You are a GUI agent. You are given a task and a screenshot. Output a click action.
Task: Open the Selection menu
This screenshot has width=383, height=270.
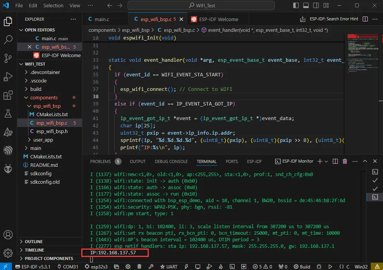53,6
